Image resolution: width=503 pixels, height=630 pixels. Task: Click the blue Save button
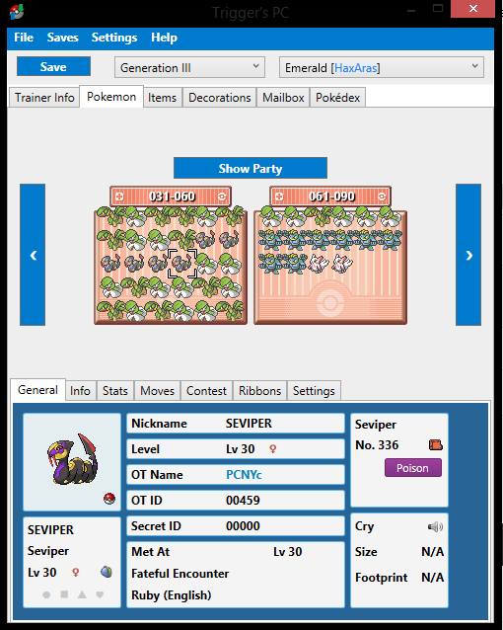pos(53,67)
